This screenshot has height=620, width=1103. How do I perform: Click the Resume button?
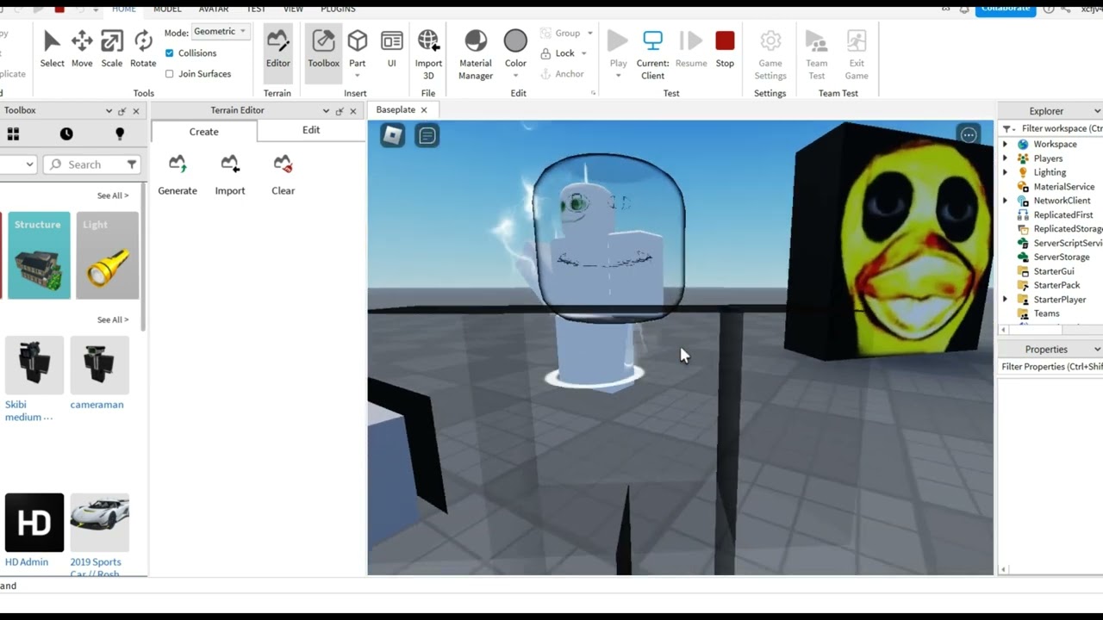point(691,49)
